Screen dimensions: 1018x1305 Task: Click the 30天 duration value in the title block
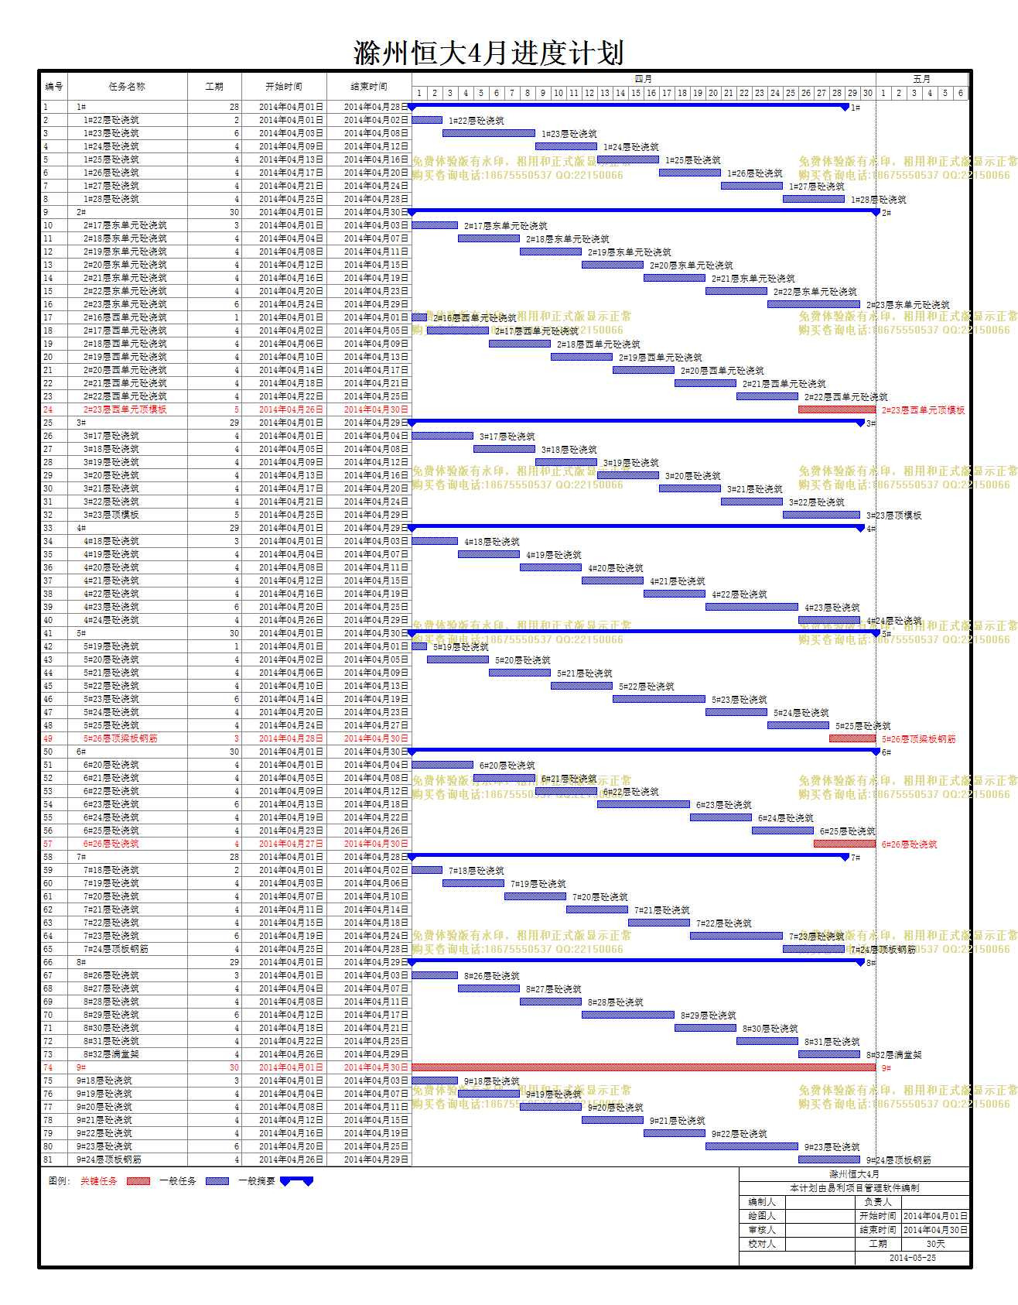pos(935,1244)
